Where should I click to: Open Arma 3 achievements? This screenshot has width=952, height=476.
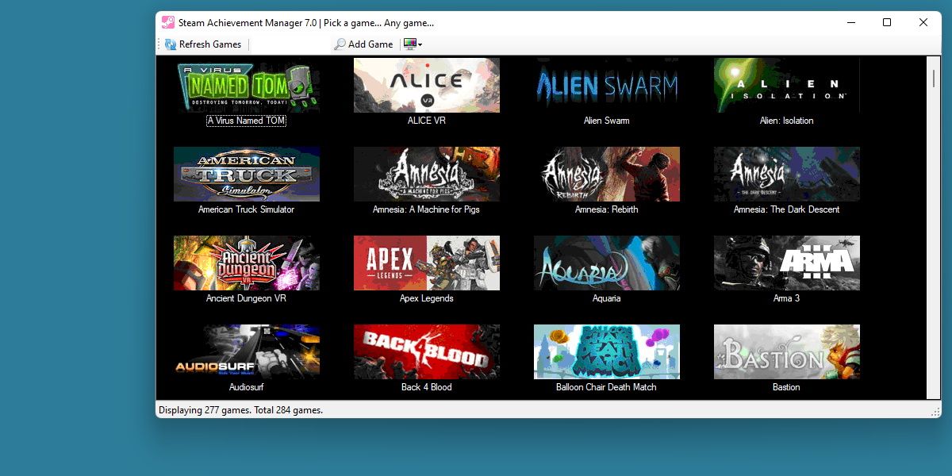(x=785, y=263)
